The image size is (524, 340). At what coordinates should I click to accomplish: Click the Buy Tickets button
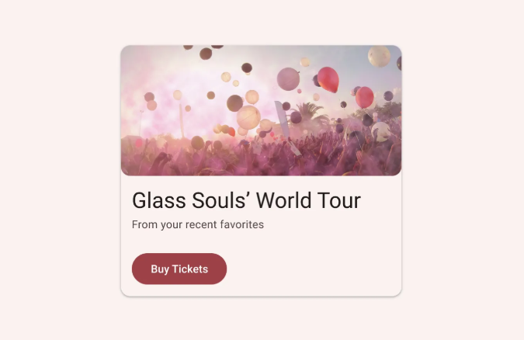(179, 269)
